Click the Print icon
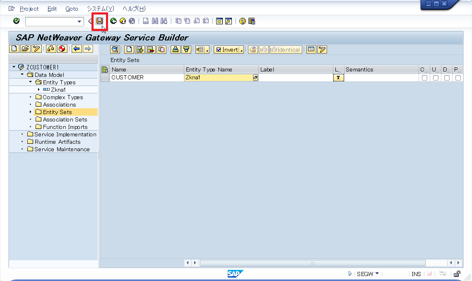This screenshot has height=281, width=472. pyautogui.click(x=146, y=21)
